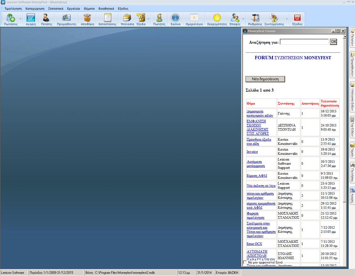The height and width of the screenshot is (276, 355).
Task: Open the Πωλήσεις sales toolbar icon
Action: click(x=10, y=19)
